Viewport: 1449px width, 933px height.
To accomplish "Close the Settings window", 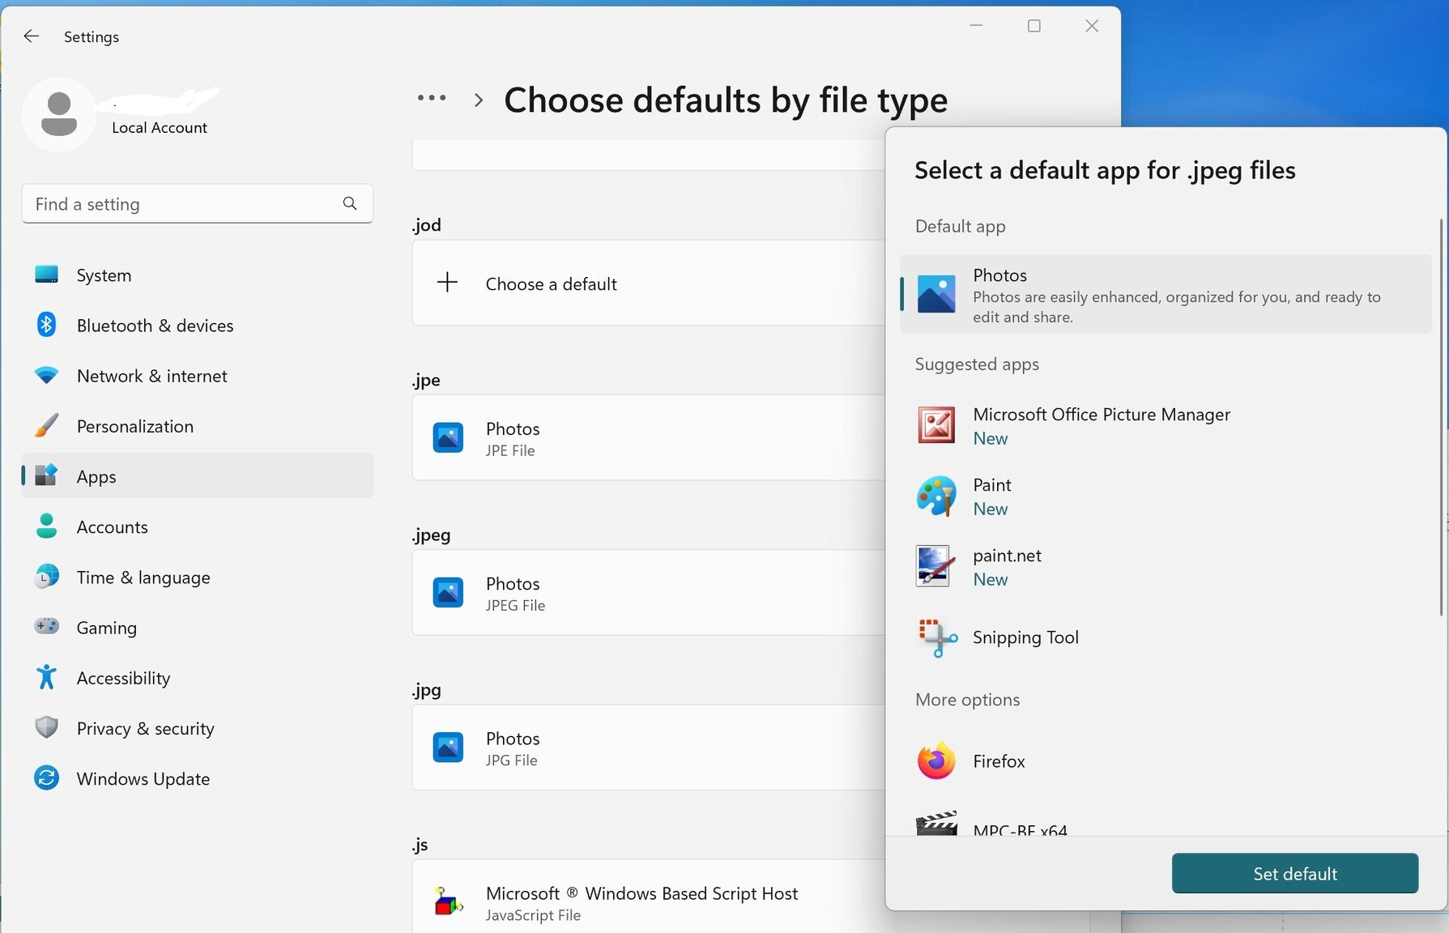I will [x=1092, y=26].
